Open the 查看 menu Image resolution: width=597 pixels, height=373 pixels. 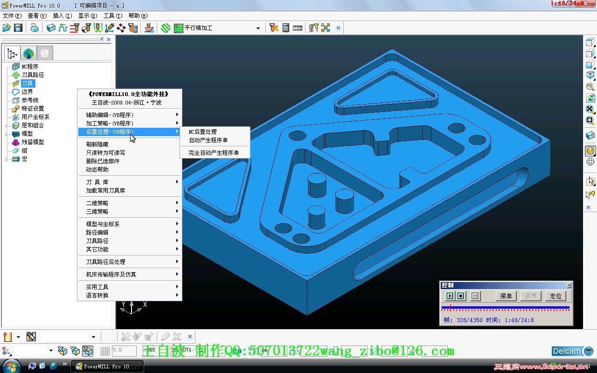[37, 15]
